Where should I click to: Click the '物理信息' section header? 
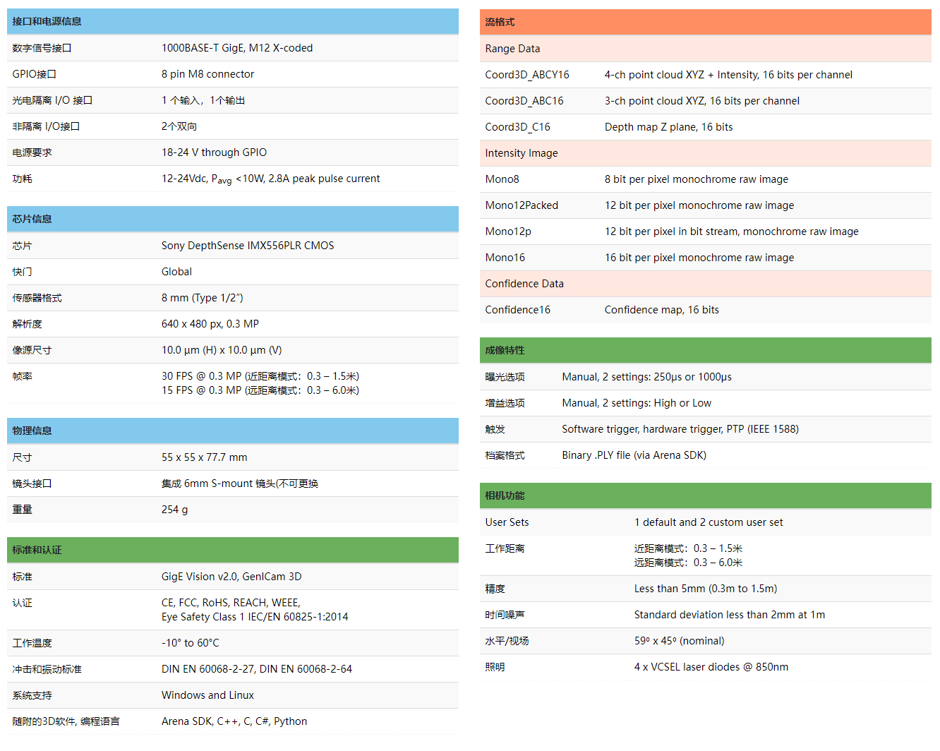232,431
